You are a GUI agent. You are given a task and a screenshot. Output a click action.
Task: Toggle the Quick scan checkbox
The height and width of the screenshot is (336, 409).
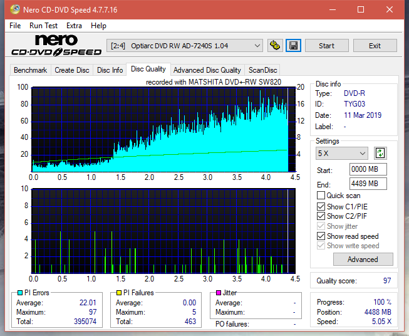pos(321,196)
